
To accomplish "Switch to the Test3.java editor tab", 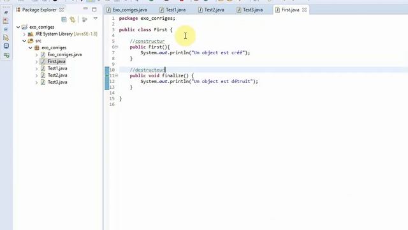I will [252, 10].
